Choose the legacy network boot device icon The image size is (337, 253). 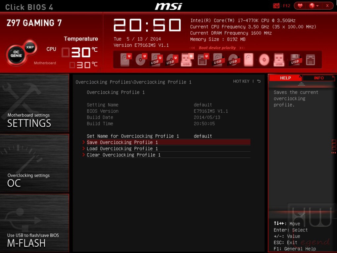click(x=310, y=60)
